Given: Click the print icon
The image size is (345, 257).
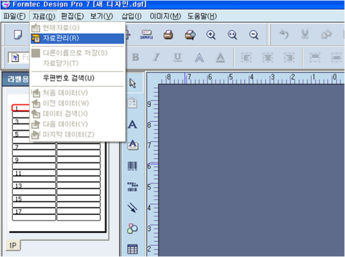Looking at the screenshot, I should 168,34.
